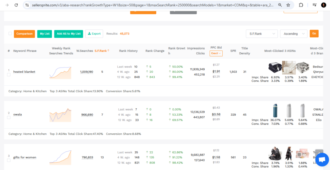Tick the checkbox for heated blanket row

(9, 75)
